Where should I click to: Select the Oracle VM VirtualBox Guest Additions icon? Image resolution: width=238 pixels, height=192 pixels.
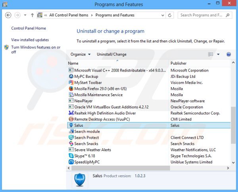tap(71, 107)
